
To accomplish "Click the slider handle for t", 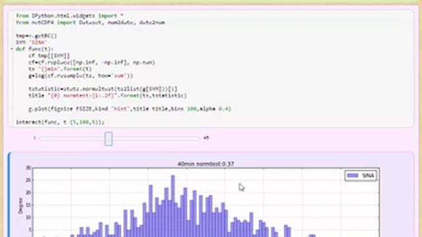I will coord(108,139).
